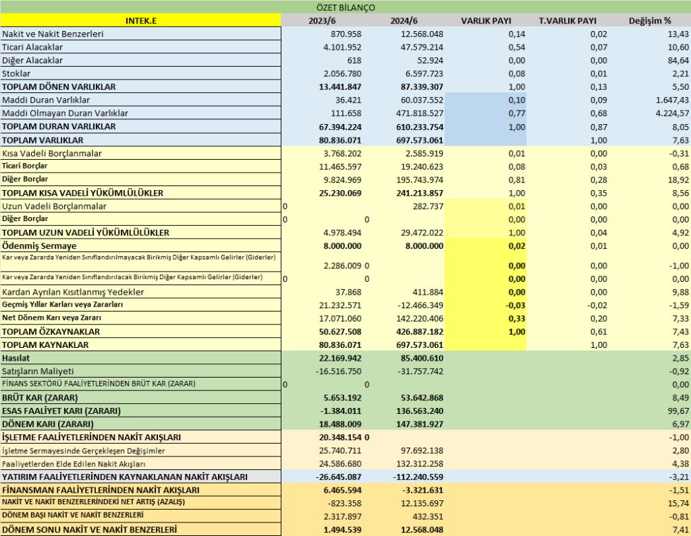Select cell value 12.135.697
This screenshot has width=691, height=536.
pos(422,504)
